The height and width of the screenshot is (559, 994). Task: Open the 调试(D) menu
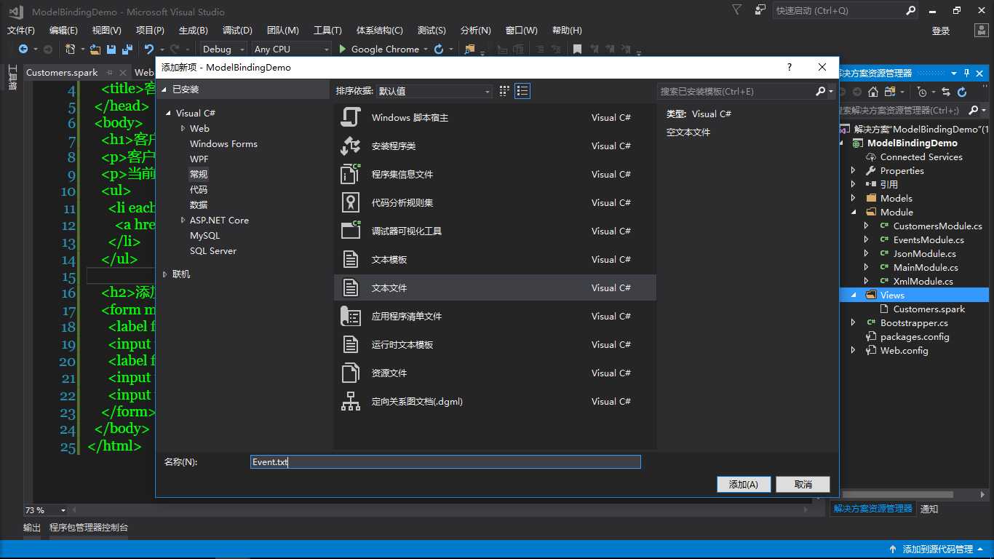(237, 30)
